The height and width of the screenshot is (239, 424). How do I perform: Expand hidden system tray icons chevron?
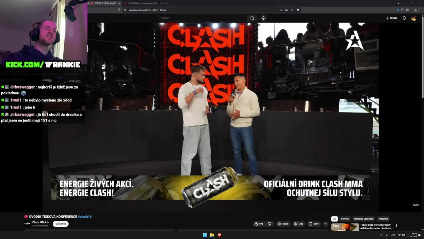382,235
